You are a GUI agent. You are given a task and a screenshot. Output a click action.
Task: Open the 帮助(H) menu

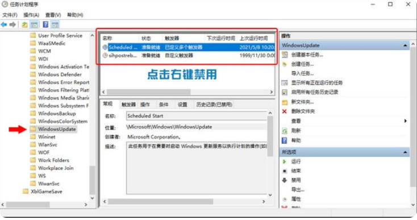click(x=75, y=15)
